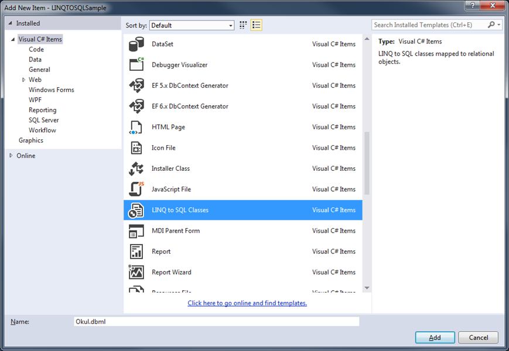The height and width of the screenshot is (351, 509).
Task: Choose the WPF category
Action: click(x=35, y=100)
